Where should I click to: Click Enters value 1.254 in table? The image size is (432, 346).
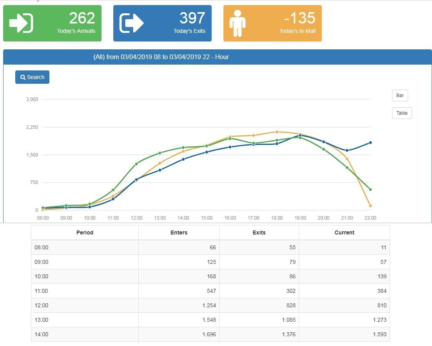[209, 306]
